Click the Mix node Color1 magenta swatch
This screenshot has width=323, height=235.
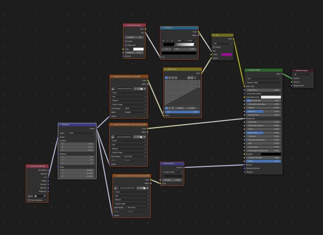(x=227, y=54)
